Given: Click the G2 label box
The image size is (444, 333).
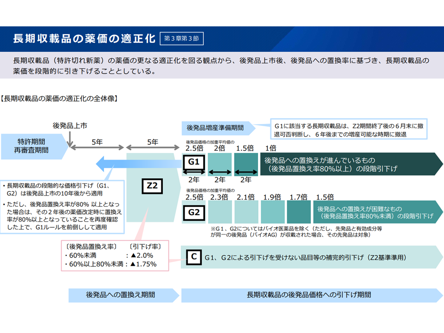Looking at the screenshot, I should (193, 213).
